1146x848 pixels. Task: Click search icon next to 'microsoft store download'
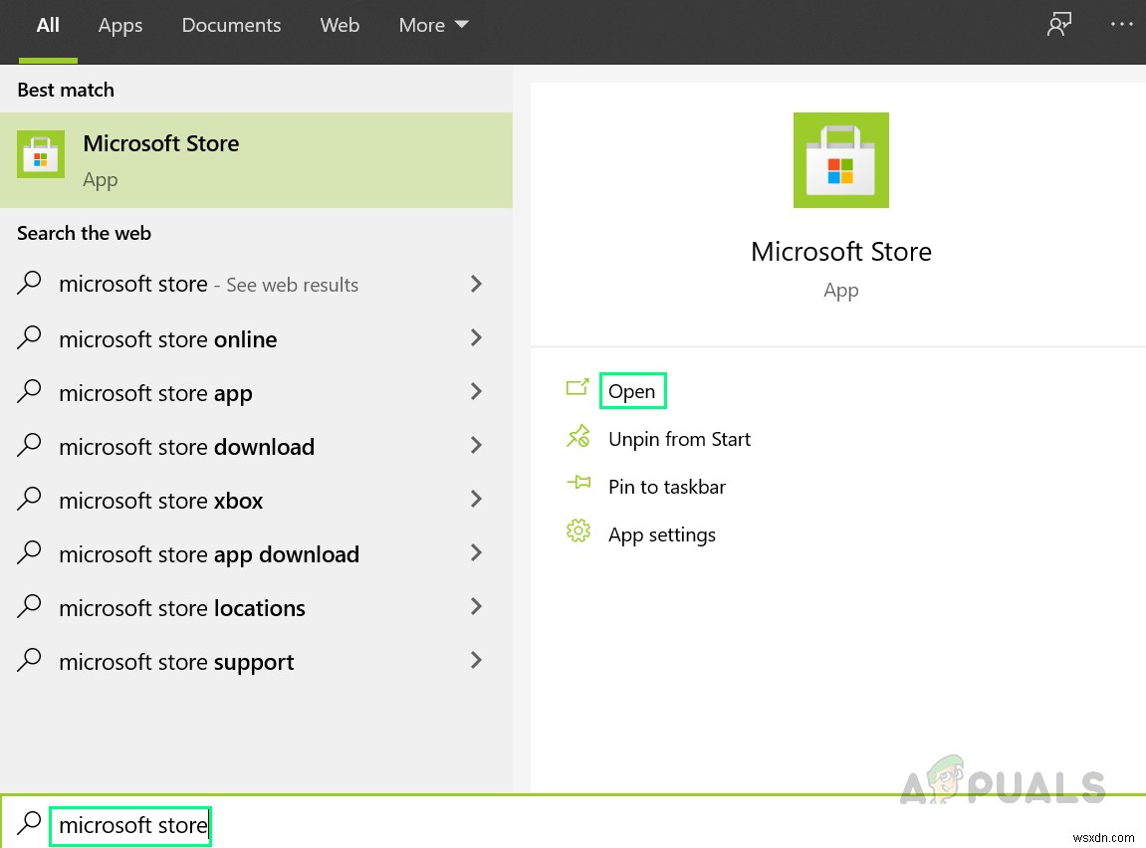click(x=29, y=445)
